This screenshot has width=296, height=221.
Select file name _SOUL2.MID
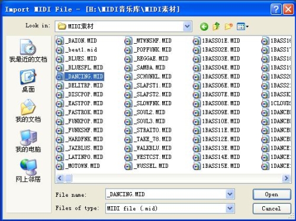[x=150, y=112]
